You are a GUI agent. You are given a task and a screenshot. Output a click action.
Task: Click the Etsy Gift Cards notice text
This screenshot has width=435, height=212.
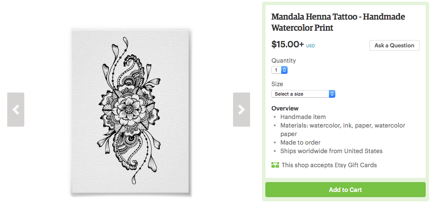pyautogui.click(x=329, y=165)
